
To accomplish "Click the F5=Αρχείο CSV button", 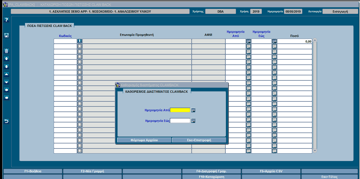I will pos(271,171).
